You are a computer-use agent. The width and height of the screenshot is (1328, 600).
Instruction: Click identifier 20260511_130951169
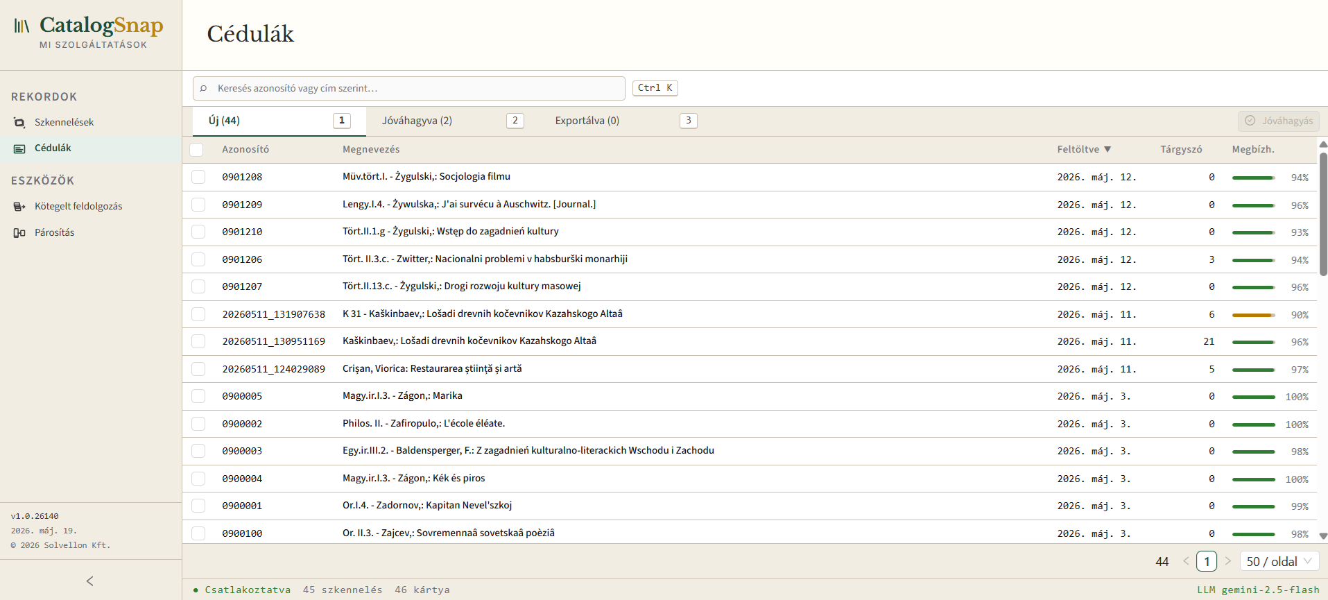tap(273, 341)
